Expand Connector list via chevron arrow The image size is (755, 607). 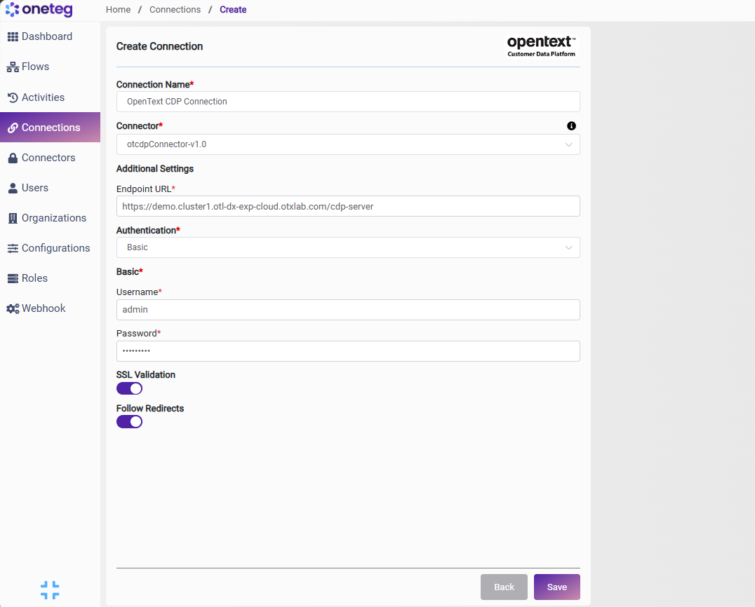click(568, 145)
